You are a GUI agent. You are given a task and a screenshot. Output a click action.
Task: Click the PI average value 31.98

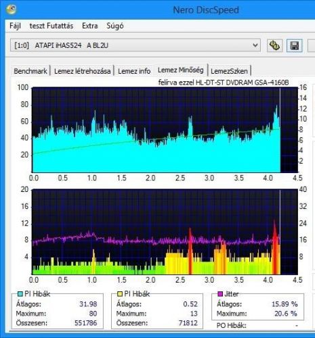tap(88, 304)
